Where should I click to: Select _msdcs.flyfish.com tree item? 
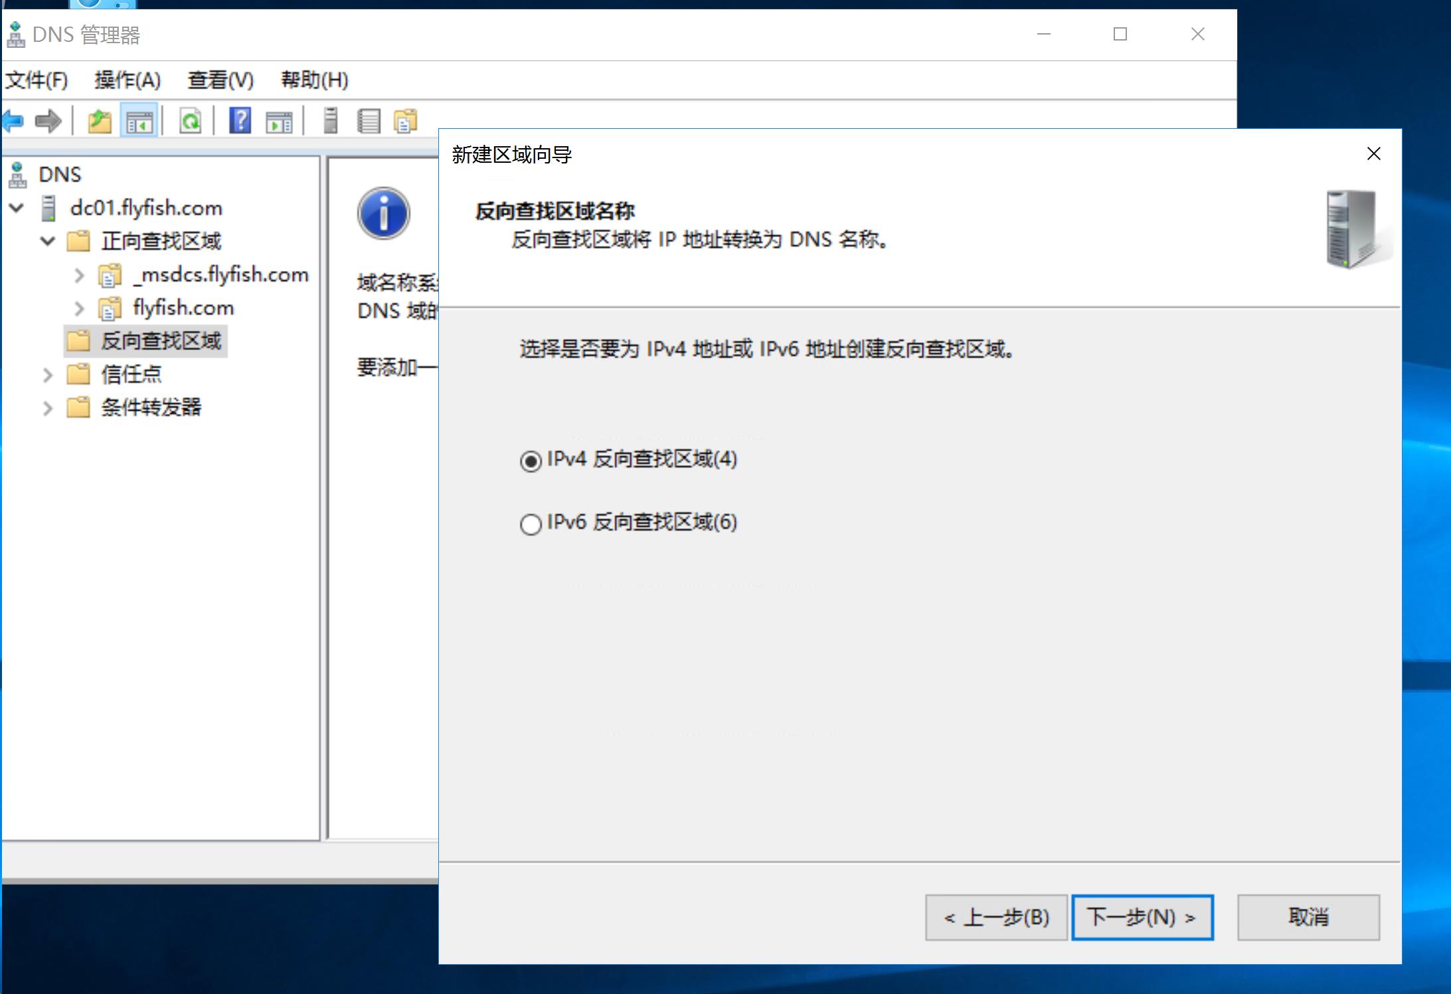(x=221, y=274)
